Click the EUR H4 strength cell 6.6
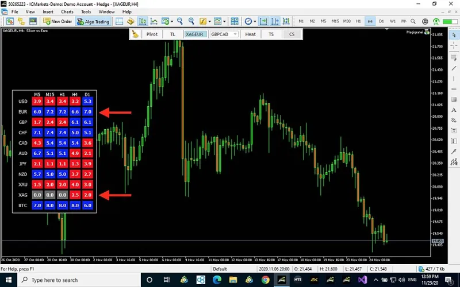The image size is (460, 287). coord(75,112)
